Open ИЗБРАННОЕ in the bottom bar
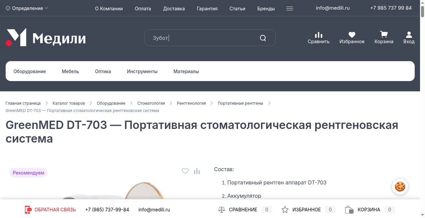425x218 pixels. click(306, 210)
